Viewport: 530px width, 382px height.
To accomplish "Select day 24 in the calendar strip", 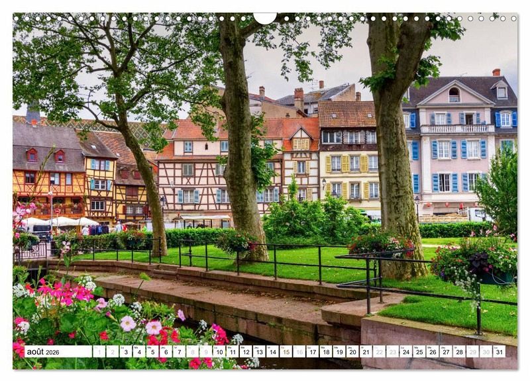I will click(405, 352).
